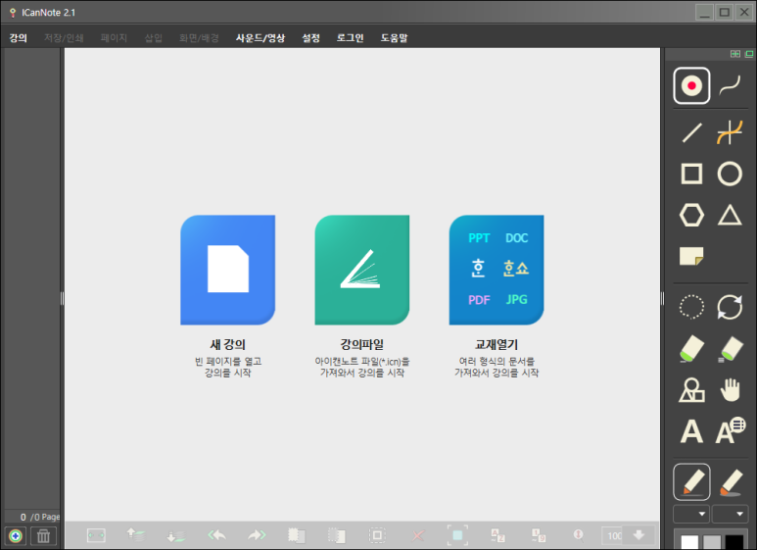Select the straight line tool
This screenshot has width=757, height=550.
point(691,132)
